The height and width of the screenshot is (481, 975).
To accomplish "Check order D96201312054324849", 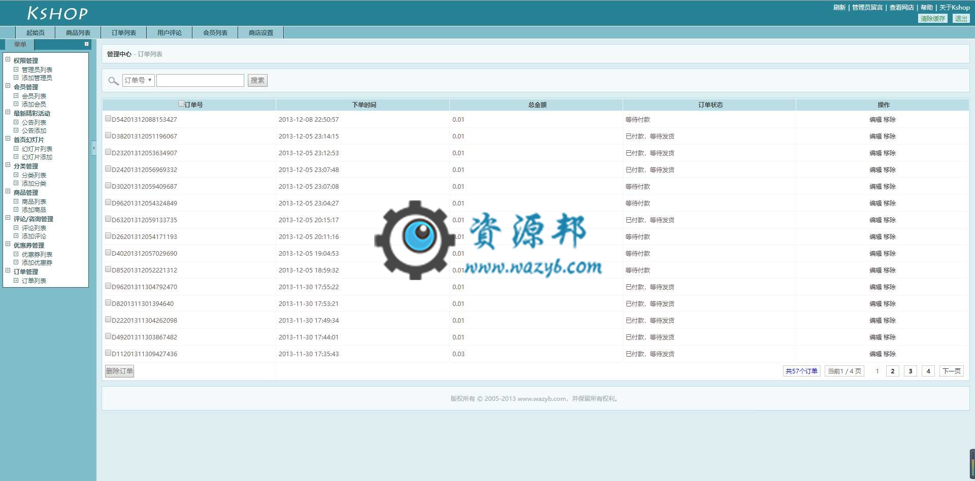I will click(108, 202).
